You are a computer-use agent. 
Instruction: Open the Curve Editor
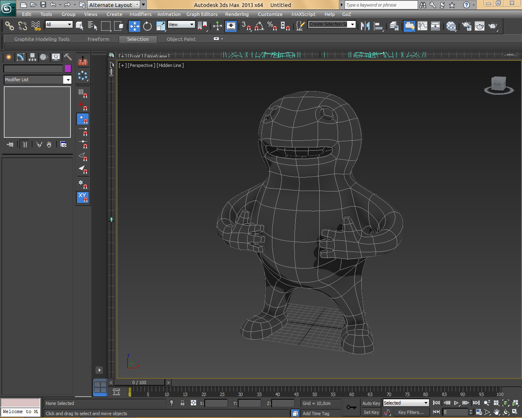pyautogui.click(x=422, y=26)
